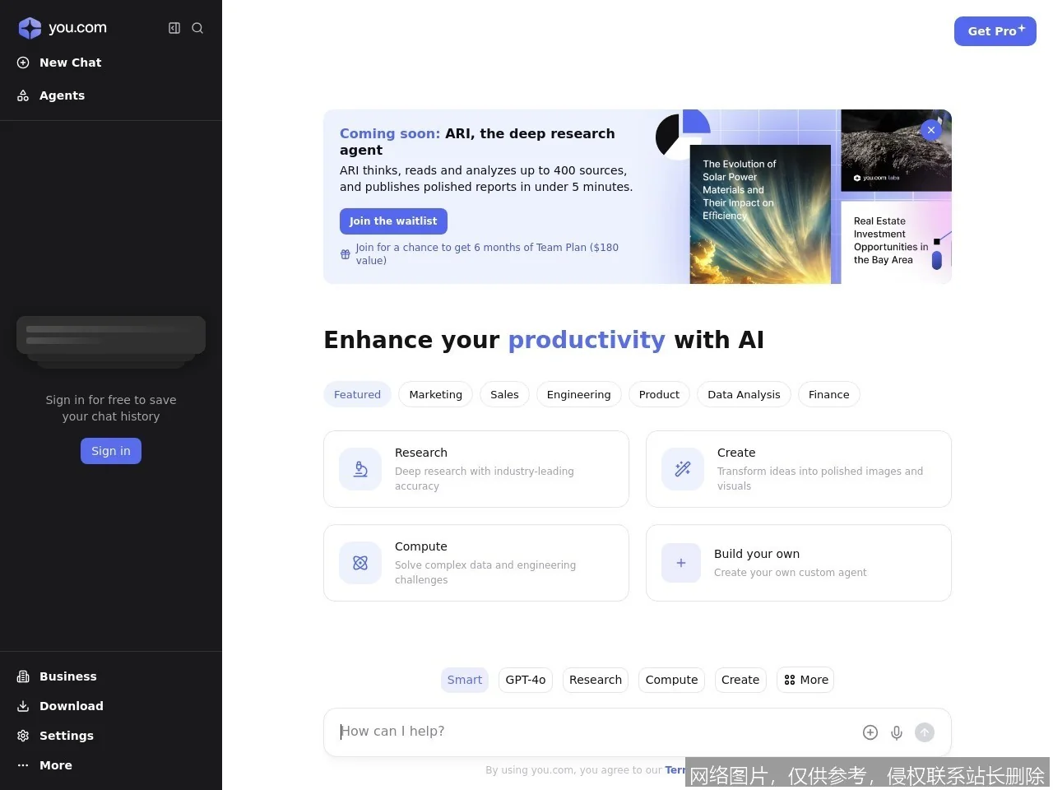
Task: Click the Agents sidebar icon
Action: pyautogui.click(x=23, y=95)
